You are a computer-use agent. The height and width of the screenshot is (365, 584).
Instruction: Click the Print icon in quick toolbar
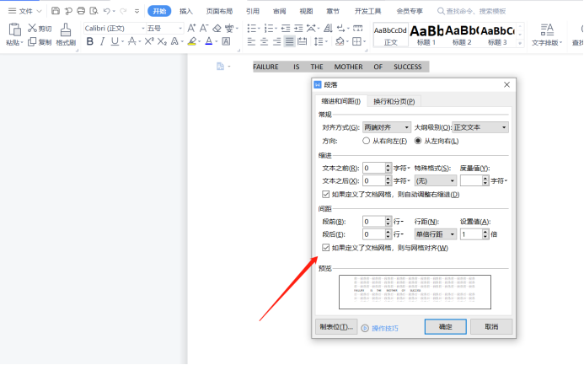tap(81, 11)
